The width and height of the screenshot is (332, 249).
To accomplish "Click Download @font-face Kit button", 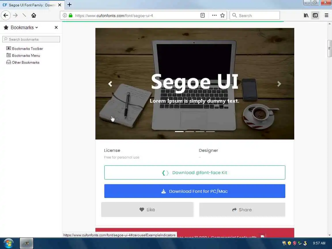I will pyautogui.click(x=195, y=173).
